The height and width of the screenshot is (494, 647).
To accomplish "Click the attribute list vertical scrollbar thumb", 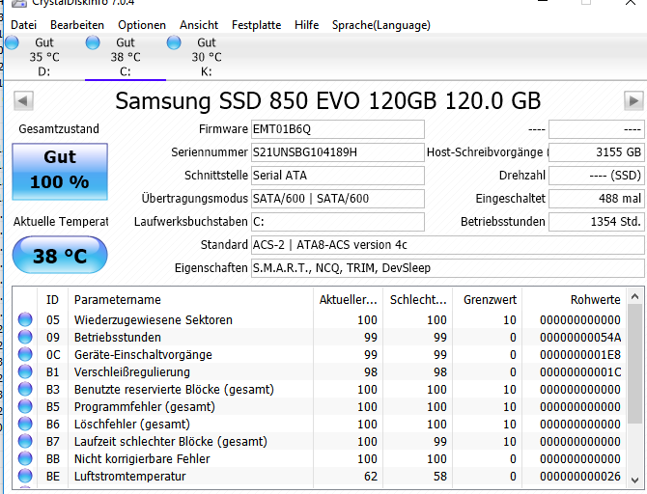I will pos(635,364).
